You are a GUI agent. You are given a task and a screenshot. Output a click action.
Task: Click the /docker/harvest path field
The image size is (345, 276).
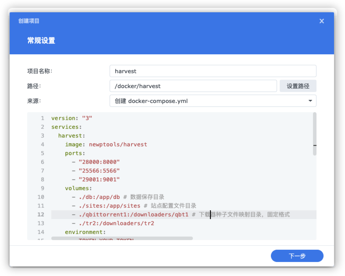coord(193,86)
